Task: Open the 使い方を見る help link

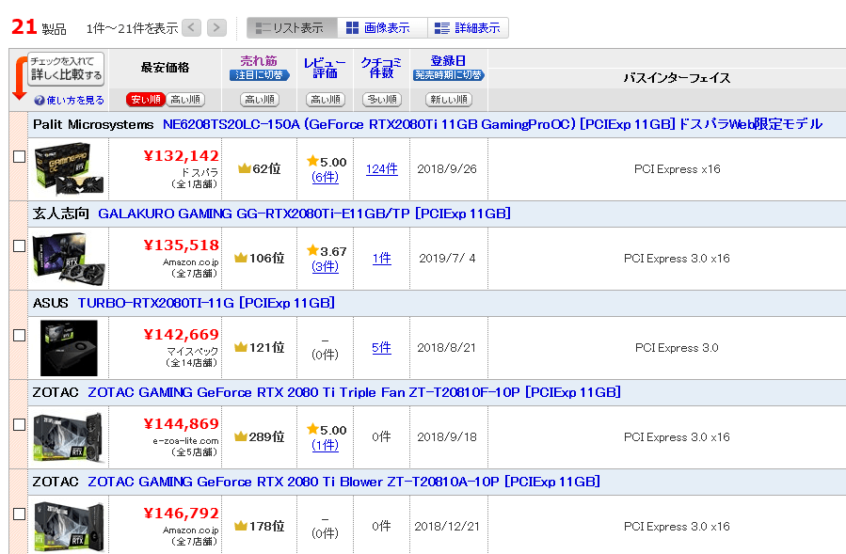Action: point(75,101)
